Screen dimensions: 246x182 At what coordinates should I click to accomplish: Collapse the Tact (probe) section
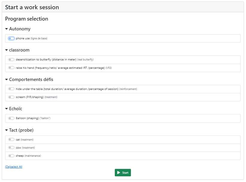pyautogui.click(x=7, y=130)
